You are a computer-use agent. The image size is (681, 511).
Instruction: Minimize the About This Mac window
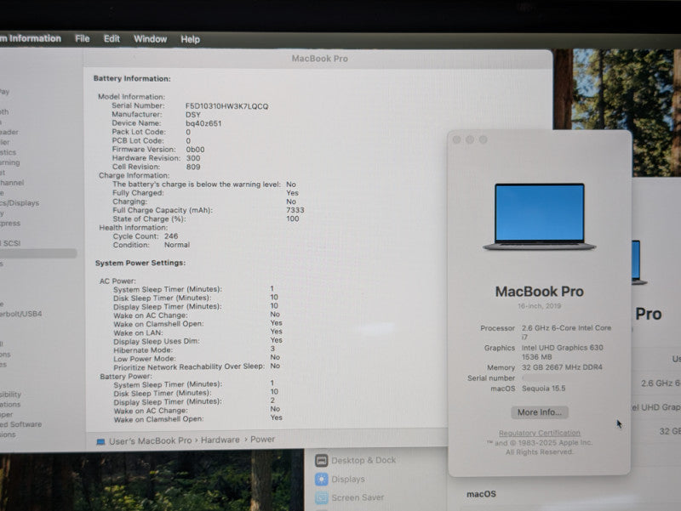click(x=470, y=139)
